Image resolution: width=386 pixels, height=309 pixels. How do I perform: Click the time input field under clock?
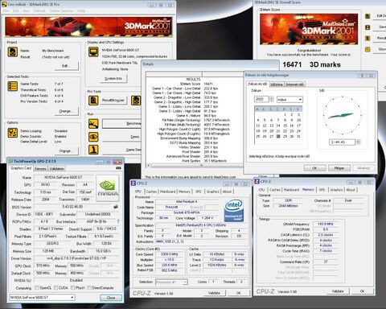[342, 142]
